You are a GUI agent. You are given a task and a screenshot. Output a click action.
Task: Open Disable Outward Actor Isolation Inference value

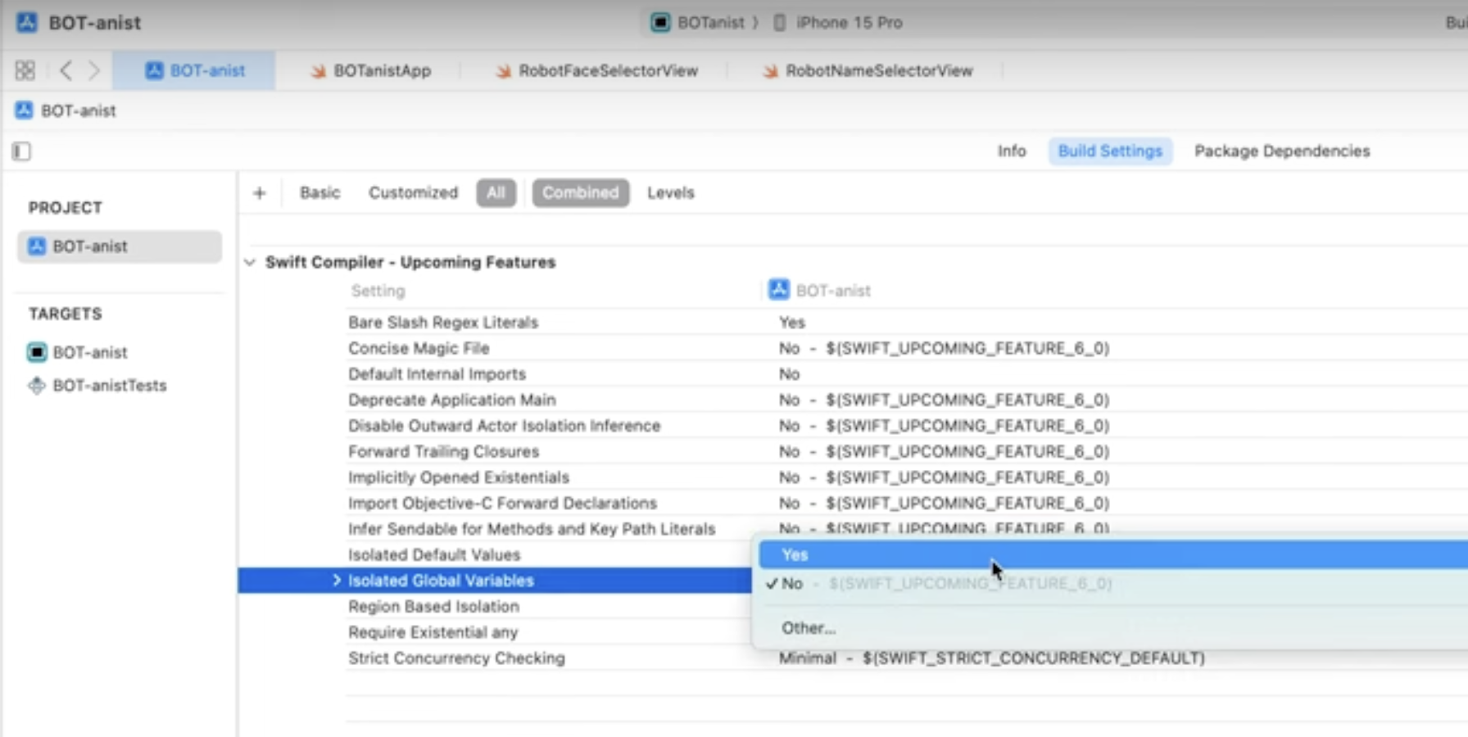[x=944, y=426]
